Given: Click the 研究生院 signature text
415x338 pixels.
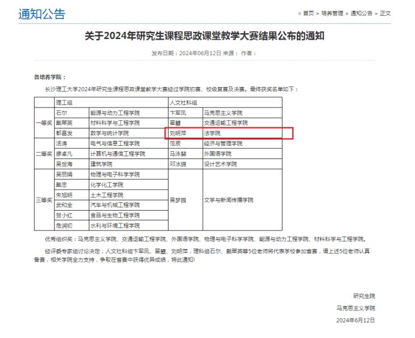Looking at the screenshot, I should click(x=363, y=296).
